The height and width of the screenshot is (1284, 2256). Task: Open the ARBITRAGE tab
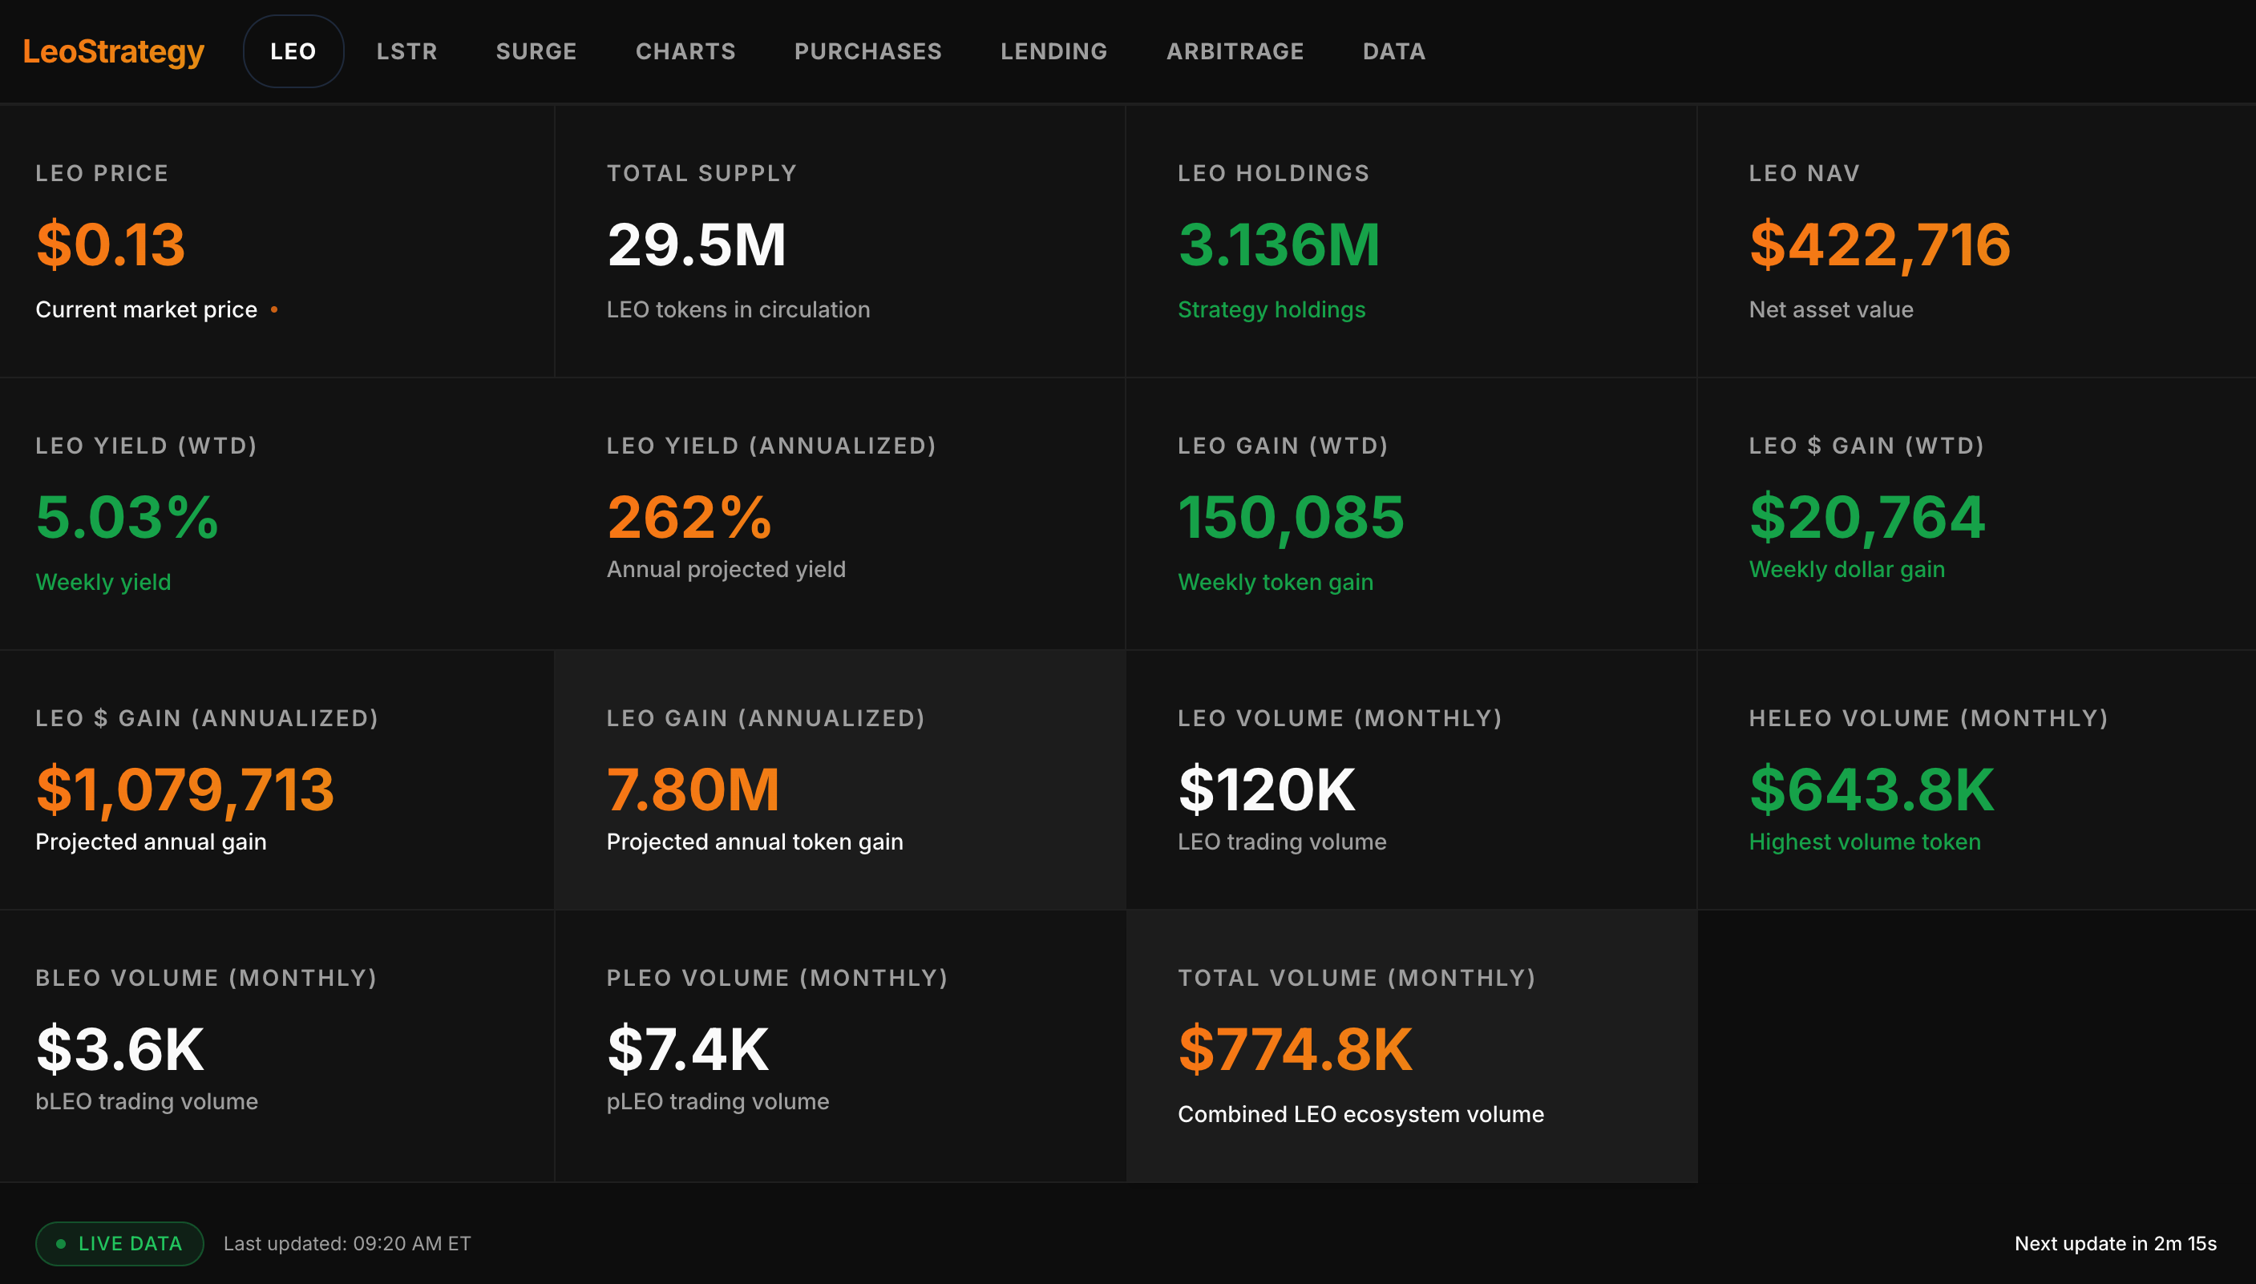pyautogui.click(x=1235, y=51)
